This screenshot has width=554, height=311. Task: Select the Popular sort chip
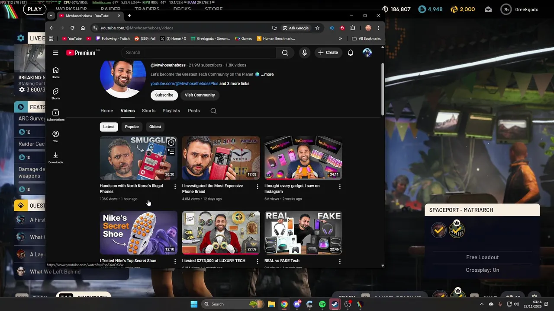[x=132, y=127]
